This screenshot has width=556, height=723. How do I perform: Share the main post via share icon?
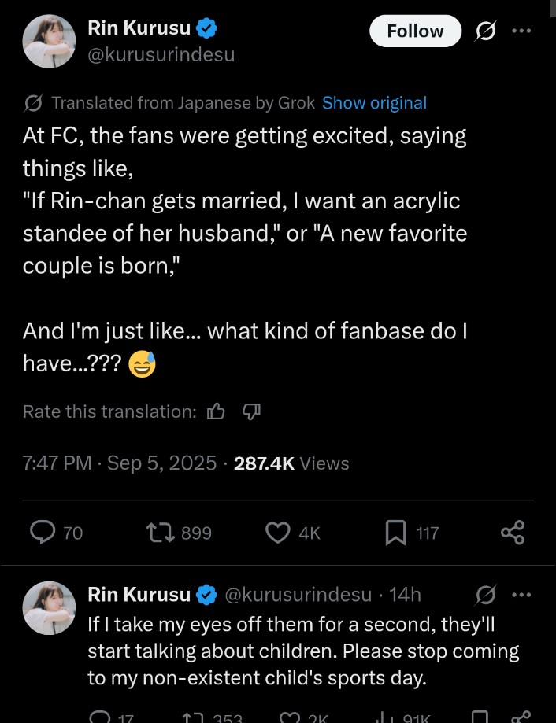513,533
